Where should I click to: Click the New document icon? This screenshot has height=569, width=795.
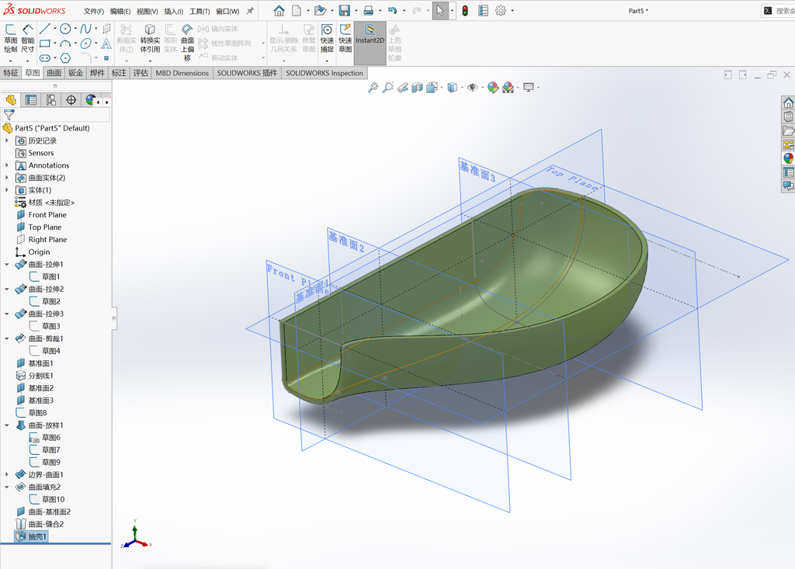297,11
